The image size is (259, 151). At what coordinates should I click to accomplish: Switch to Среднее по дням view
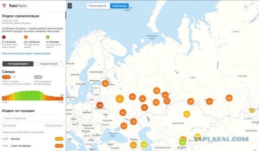tap(49, 64)
